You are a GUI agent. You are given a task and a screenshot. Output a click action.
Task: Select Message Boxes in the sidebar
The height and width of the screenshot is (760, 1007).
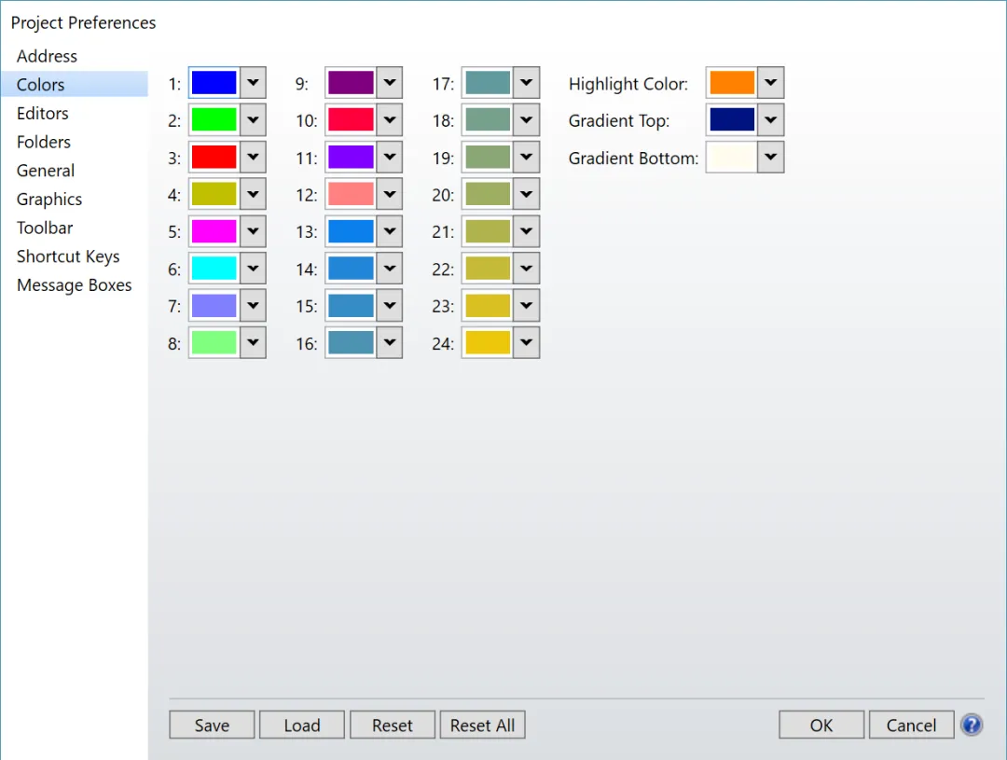75,285
